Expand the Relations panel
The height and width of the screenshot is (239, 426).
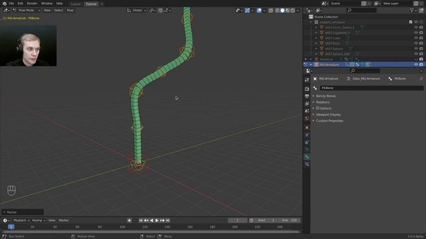tap(323, 102)
